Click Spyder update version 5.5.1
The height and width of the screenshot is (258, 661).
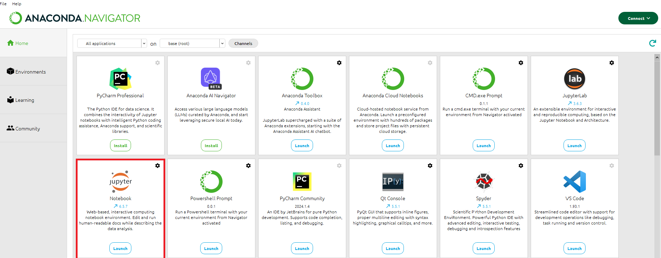[484, 206]
